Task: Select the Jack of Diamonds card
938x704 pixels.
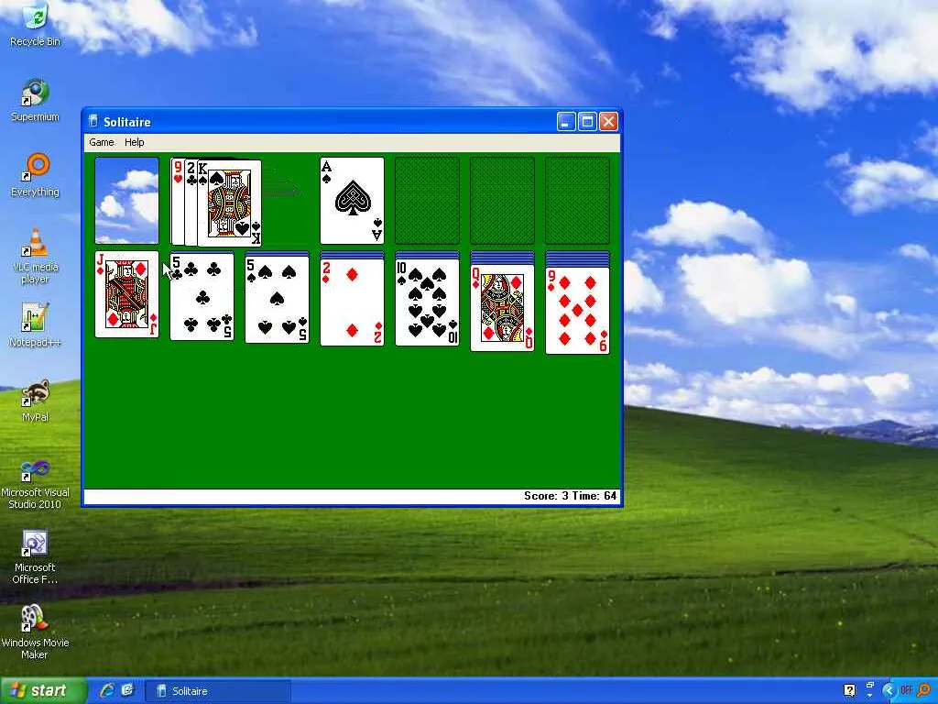Action: tap(126, 294)
